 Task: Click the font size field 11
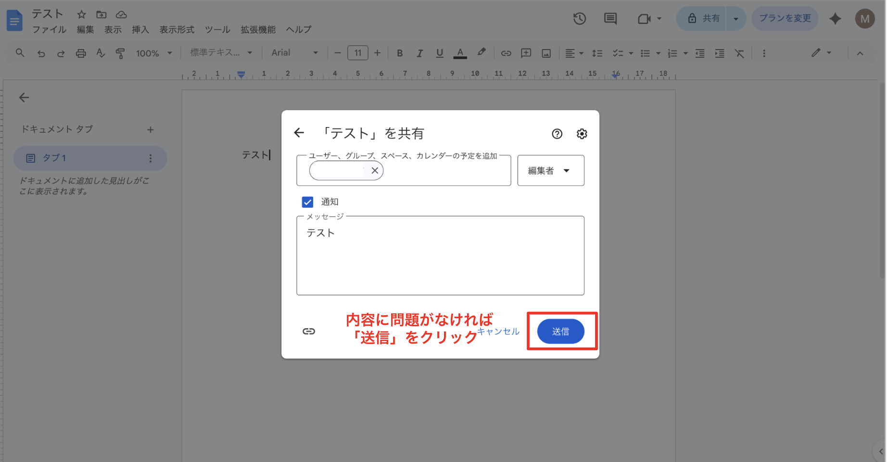pos(358,53)
